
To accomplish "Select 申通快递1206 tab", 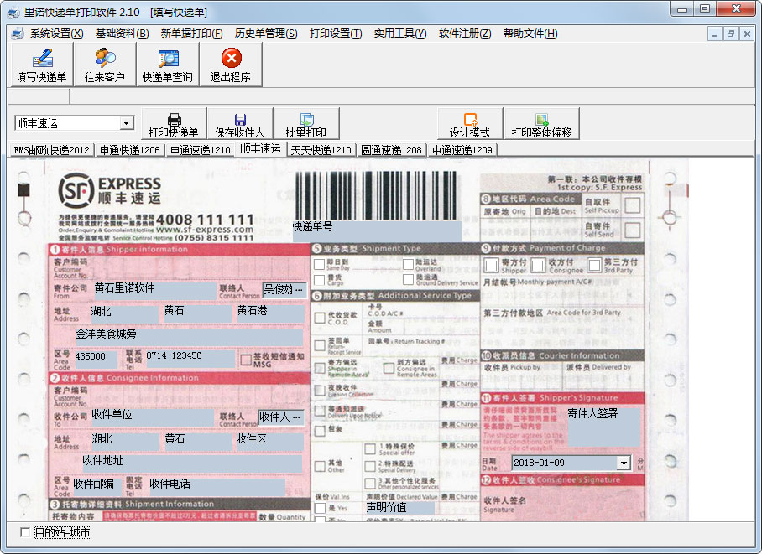I will pos(130,150).
